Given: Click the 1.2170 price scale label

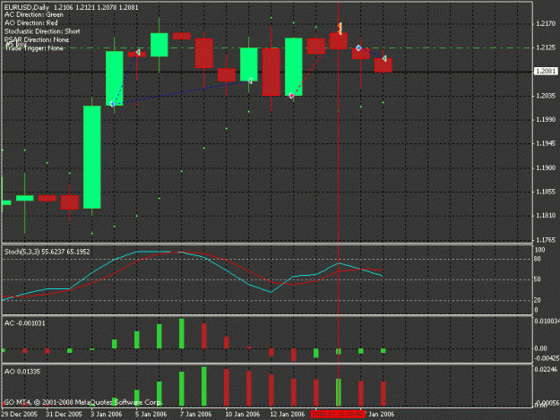Looking at the screenshot, I should tap(546, 23).
